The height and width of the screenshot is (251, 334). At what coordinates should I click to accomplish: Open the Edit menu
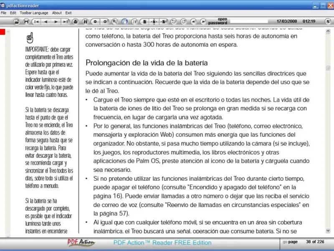tap(13, 13)
